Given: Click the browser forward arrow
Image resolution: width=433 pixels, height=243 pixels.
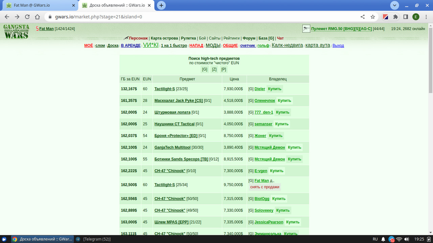Looking at the screenshot, I should [17, 17].
